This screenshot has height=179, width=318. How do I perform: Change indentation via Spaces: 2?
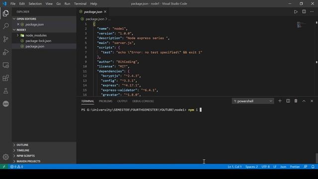(x=251, y=167)
